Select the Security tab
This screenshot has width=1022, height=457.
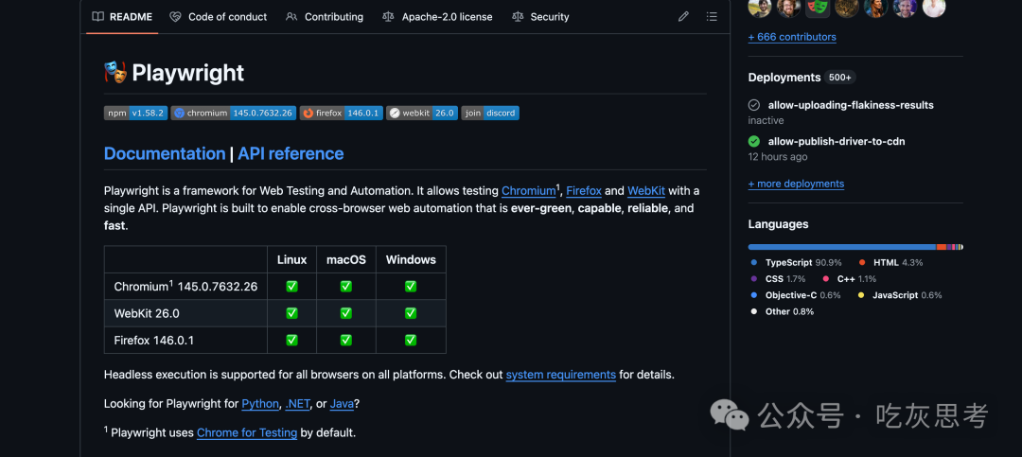click(x=540, y=17)
